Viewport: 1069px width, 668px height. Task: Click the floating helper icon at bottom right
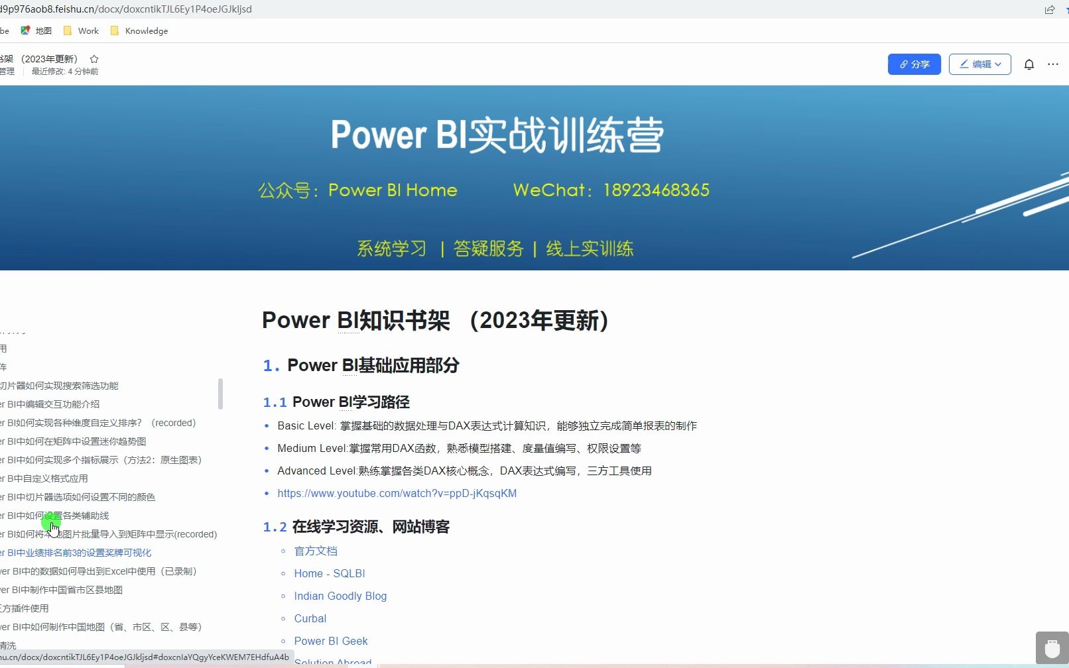coord(1052,648)
